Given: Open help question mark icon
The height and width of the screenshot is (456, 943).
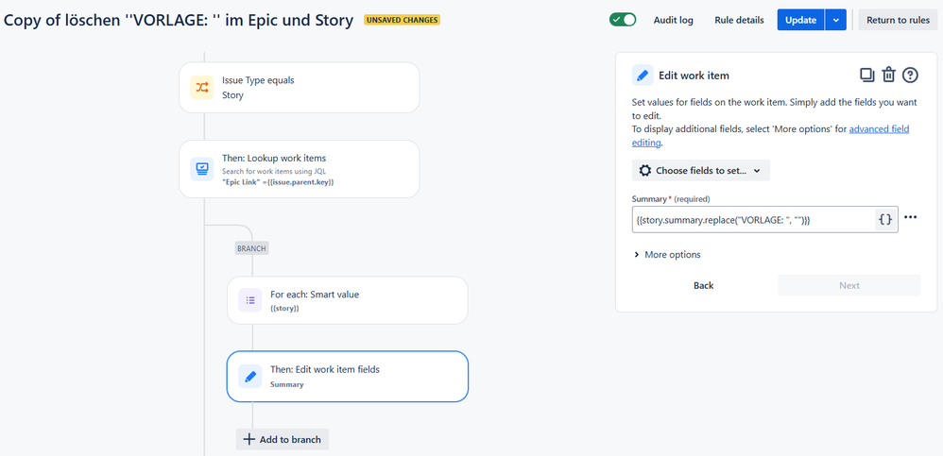Looking at the screenshot, I should click(911, 76).
